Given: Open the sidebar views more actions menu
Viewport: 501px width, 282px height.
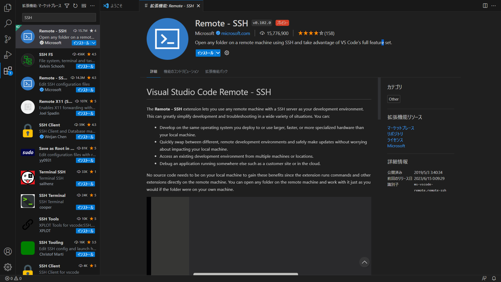Looking at the screenshot, I should click(x=92, y=6).
